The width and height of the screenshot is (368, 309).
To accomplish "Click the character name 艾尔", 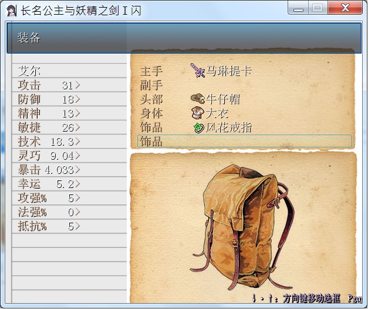I will point(29,70).
